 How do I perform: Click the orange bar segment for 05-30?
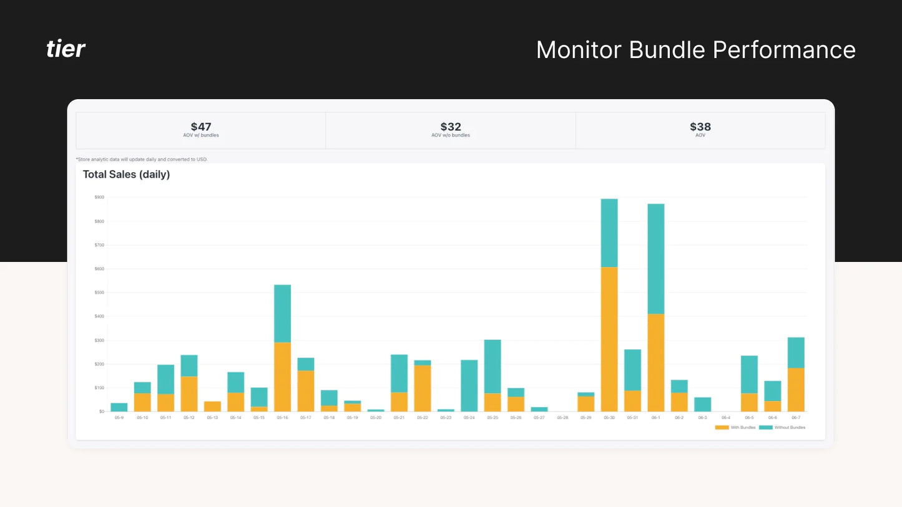point(609,339)
